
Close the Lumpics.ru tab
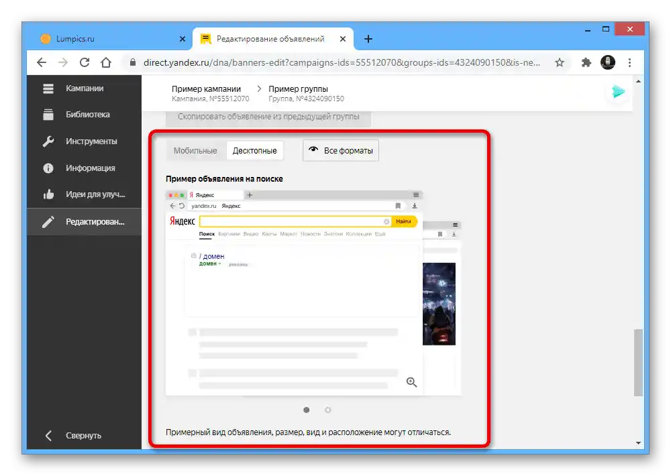(x=183, y=39)
